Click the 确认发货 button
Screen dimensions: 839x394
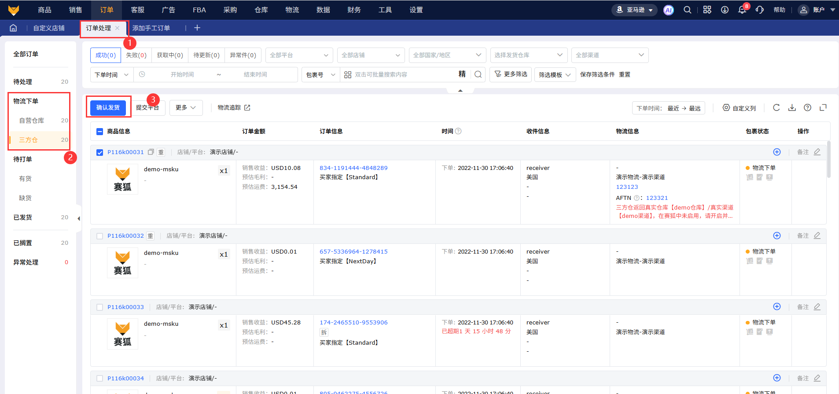click(108, 108)
